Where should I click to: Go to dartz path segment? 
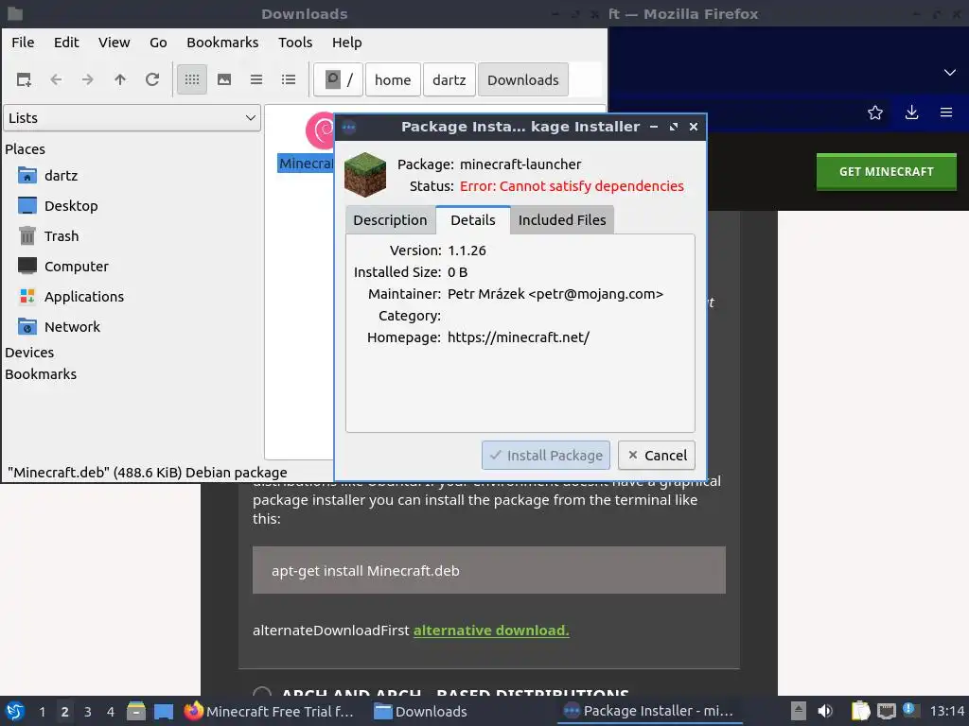[x=449, y=79]
